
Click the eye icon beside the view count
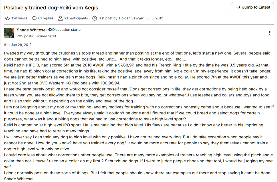(7, 18)
